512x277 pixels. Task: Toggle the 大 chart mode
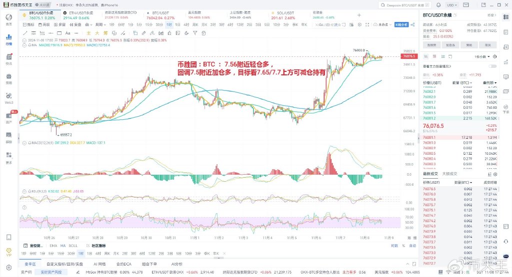click(97, 33)
